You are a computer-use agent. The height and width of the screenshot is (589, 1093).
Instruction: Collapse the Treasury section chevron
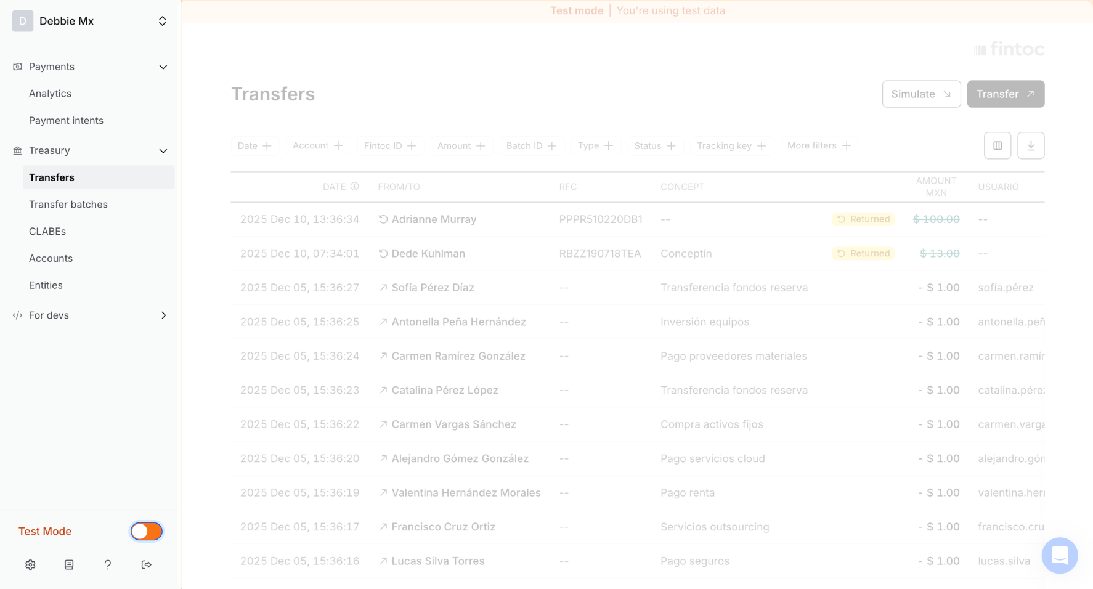pos(163,150)
